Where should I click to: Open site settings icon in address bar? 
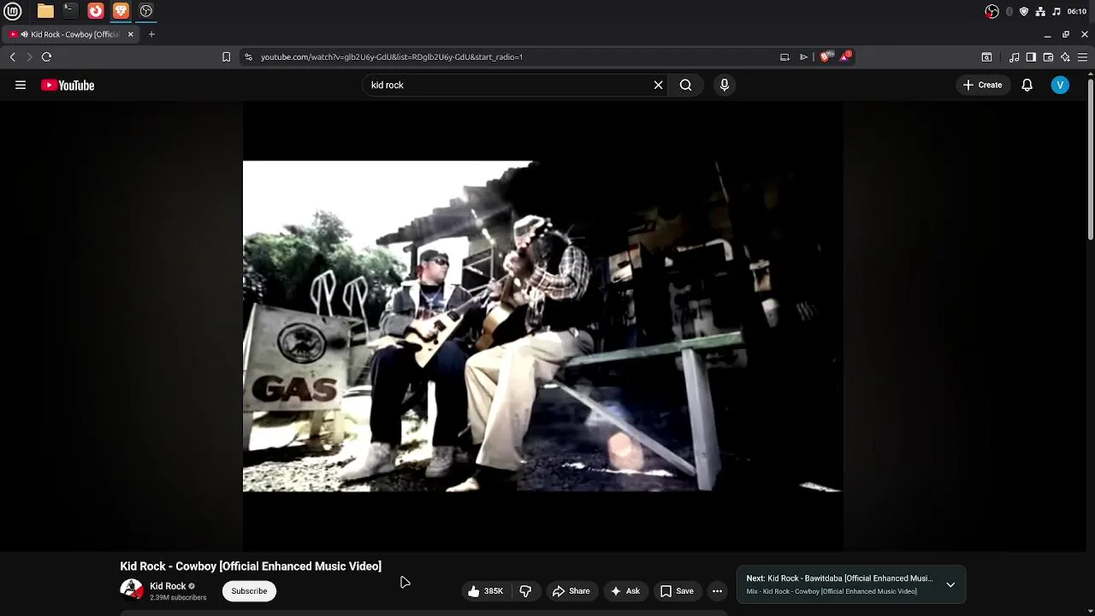pyautogui.click(x=248, y=56)
